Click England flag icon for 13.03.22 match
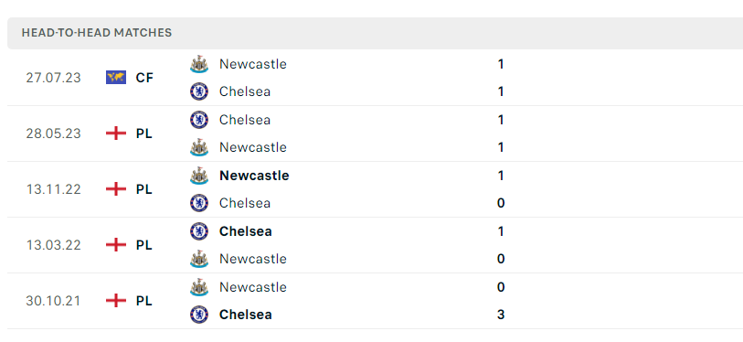This screenshot has width=743, height=342. tap(116, 245)
